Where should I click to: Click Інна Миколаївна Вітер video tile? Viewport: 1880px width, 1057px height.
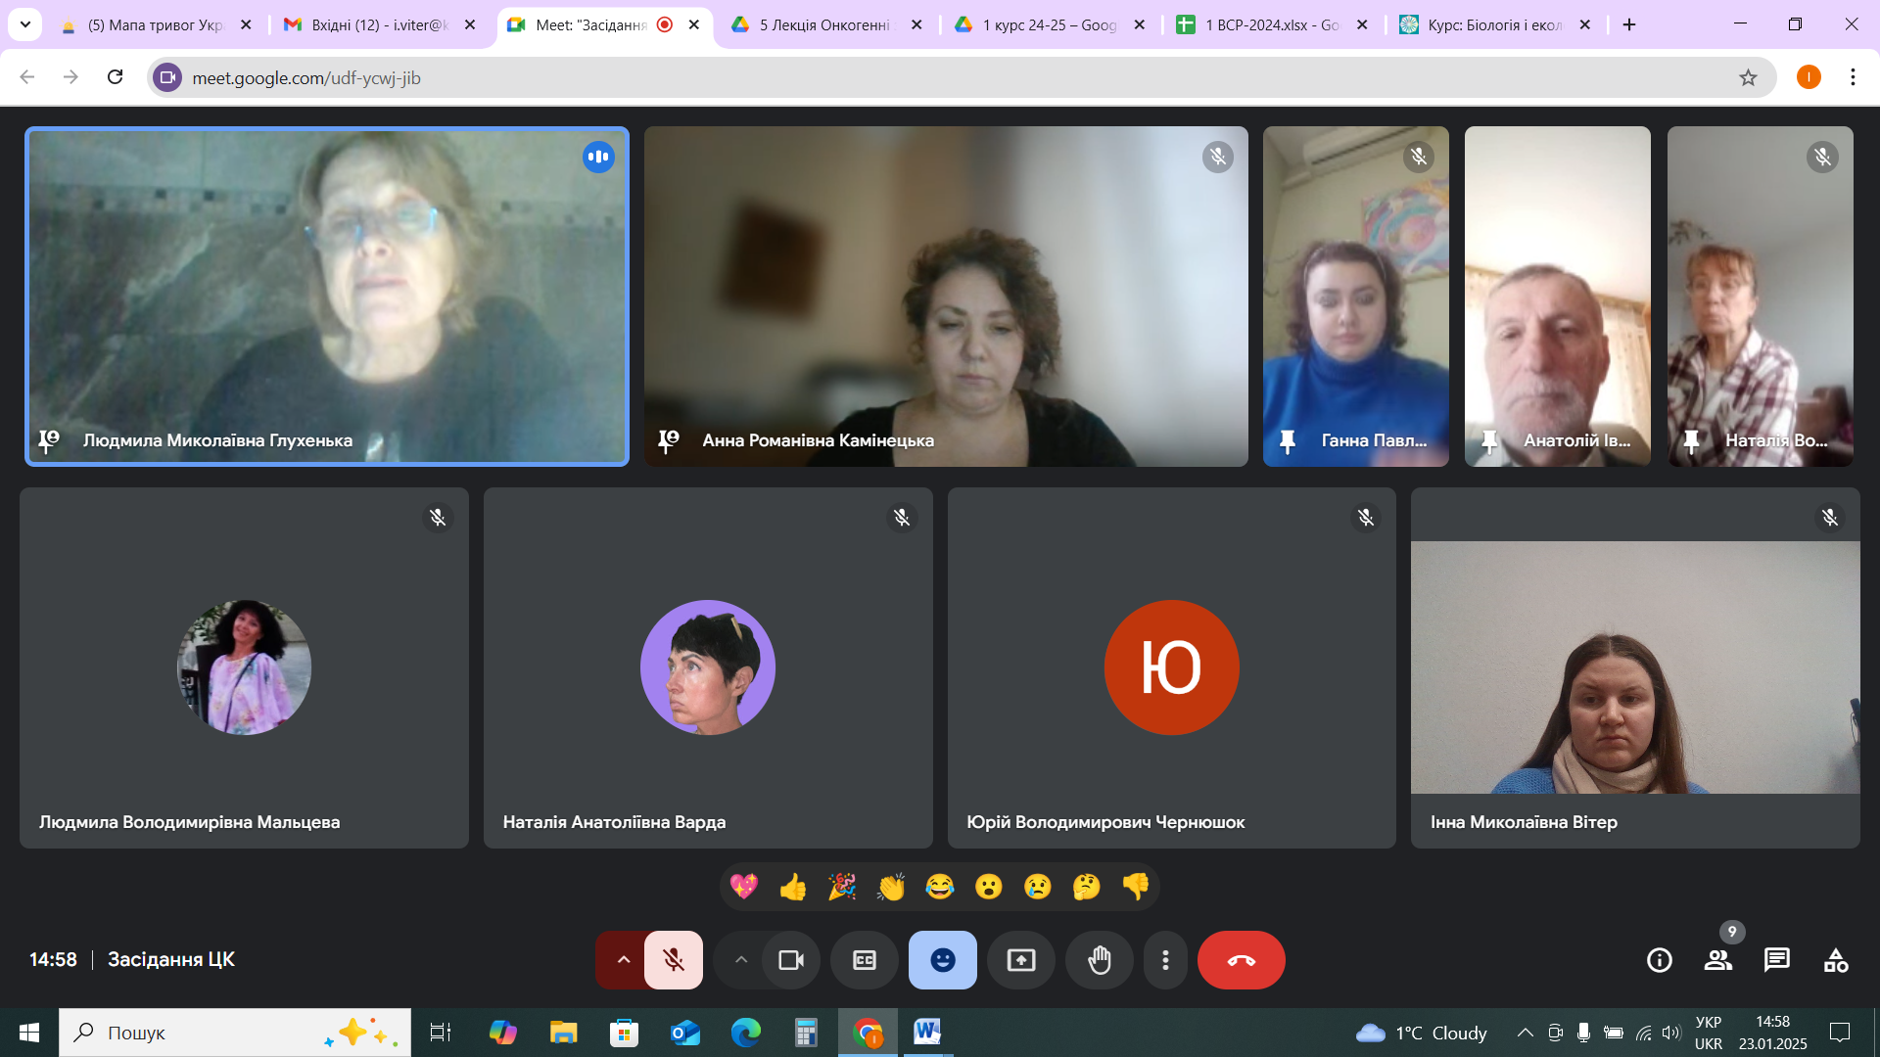pos(1634,667)
